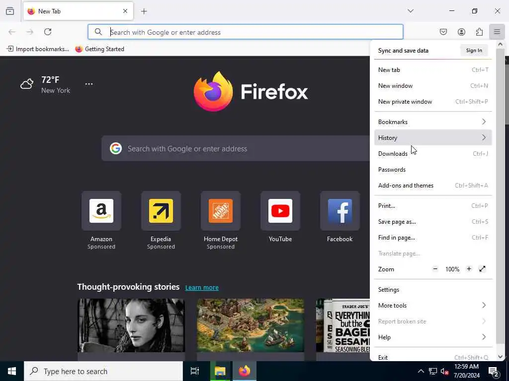Open Add-ons and themes
Viewport: 509px width, 381px height.
click(433, 186)
